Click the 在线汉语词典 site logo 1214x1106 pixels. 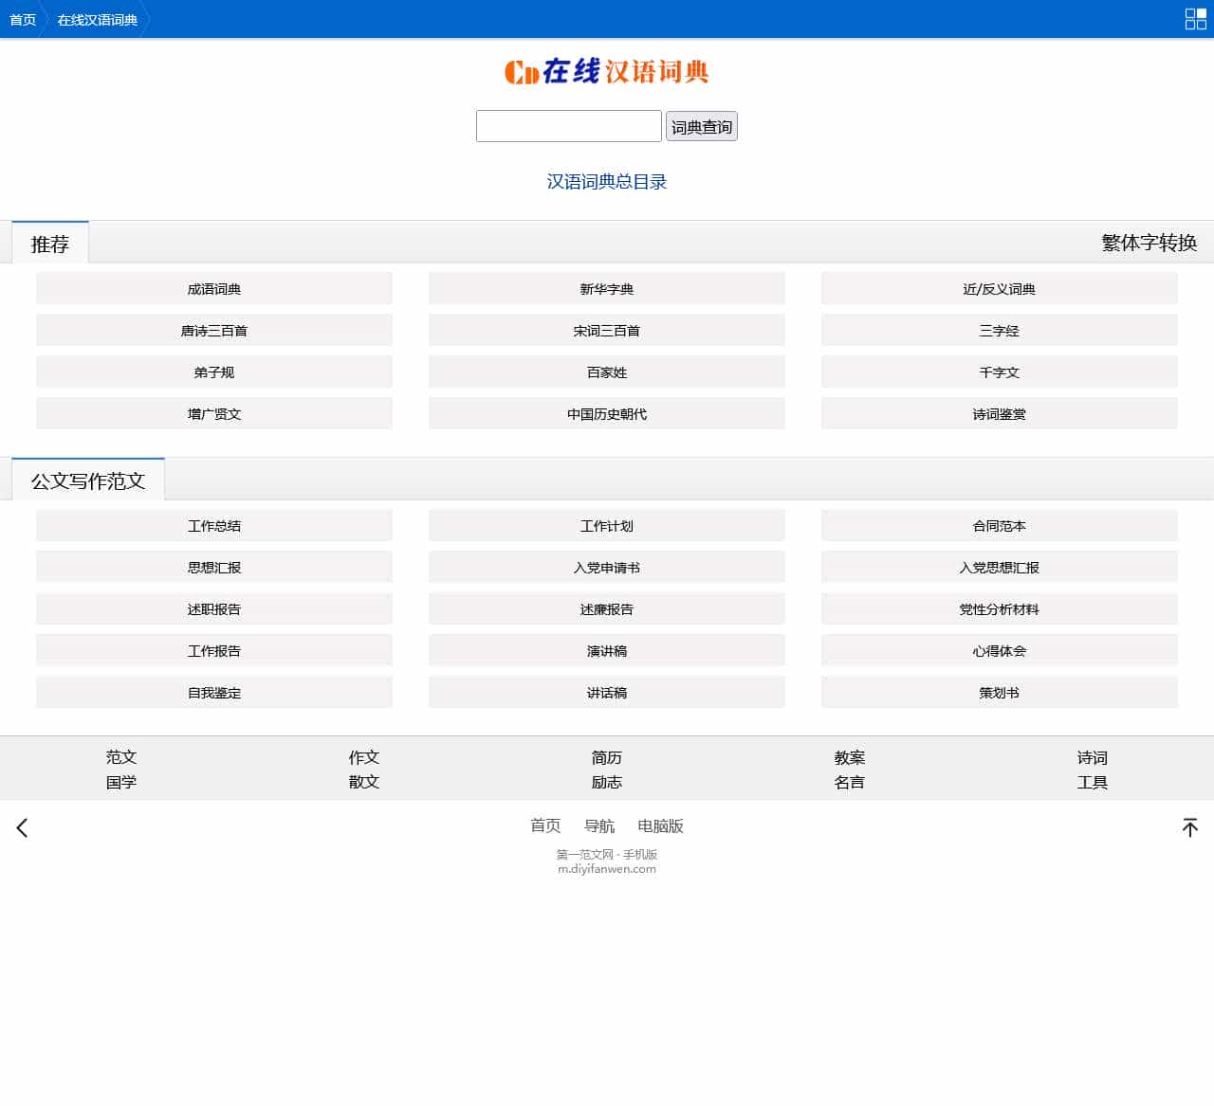(607, 72)
